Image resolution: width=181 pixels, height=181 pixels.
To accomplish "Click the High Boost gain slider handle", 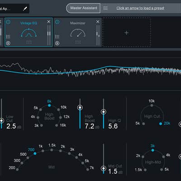I will pos(80,108).
